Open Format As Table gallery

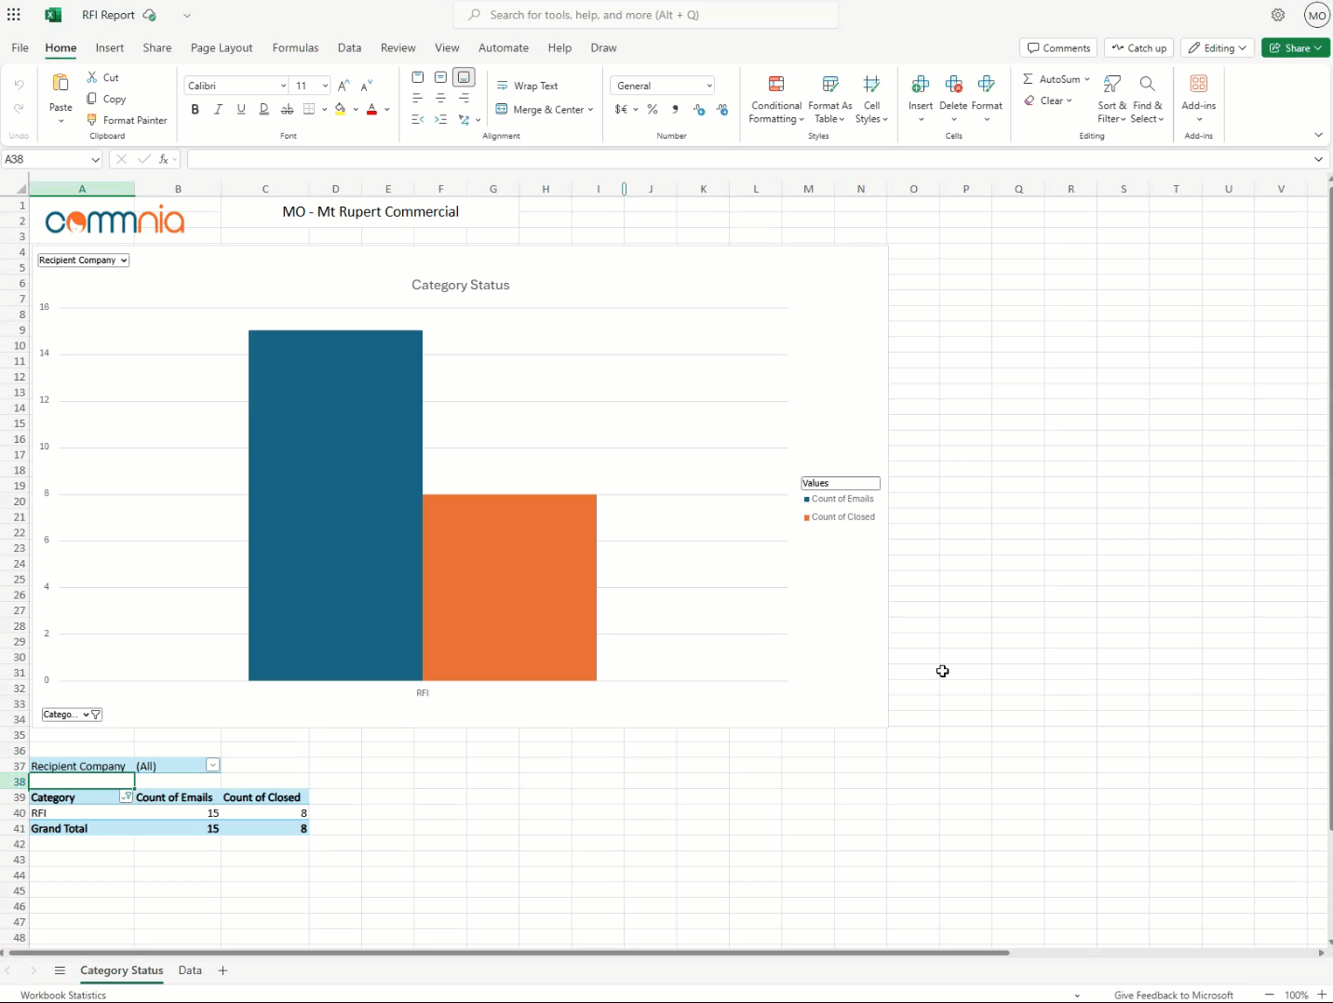(830, 99)
